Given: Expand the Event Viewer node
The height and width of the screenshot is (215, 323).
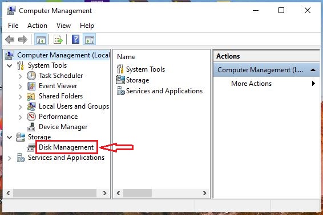Looking at the screenshot, I should pyautogui.click(x=20, y=86).
